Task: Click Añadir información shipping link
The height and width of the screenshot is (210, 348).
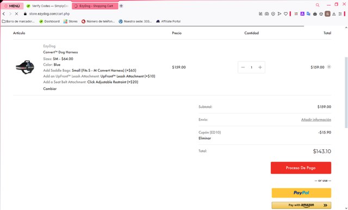Action: pyautogui.click(x=316, y=119)
